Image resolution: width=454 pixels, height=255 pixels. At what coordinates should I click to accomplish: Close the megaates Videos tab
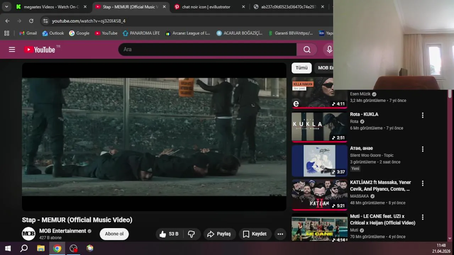click(x=85, y=7)
